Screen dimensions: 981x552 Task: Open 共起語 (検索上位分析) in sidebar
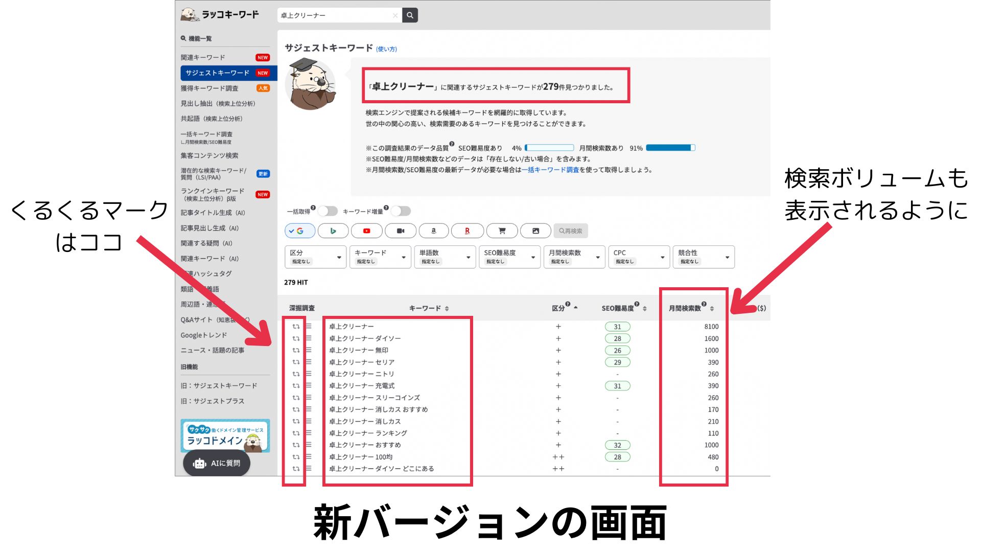click(x=212, y=119)
